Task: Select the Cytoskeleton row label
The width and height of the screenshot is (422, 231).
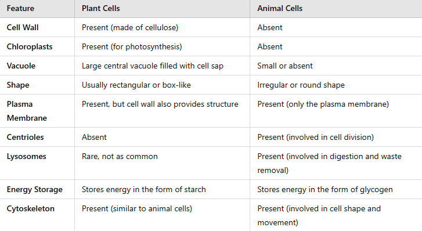Action: (31, 208)
